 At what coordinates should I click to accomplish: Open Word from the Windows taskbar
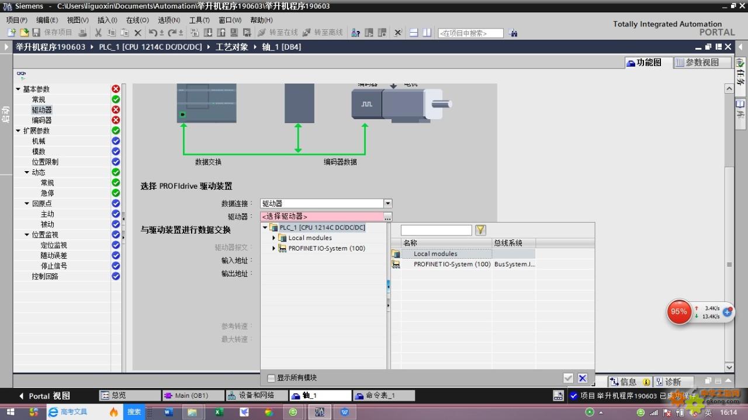coord(169,412)
